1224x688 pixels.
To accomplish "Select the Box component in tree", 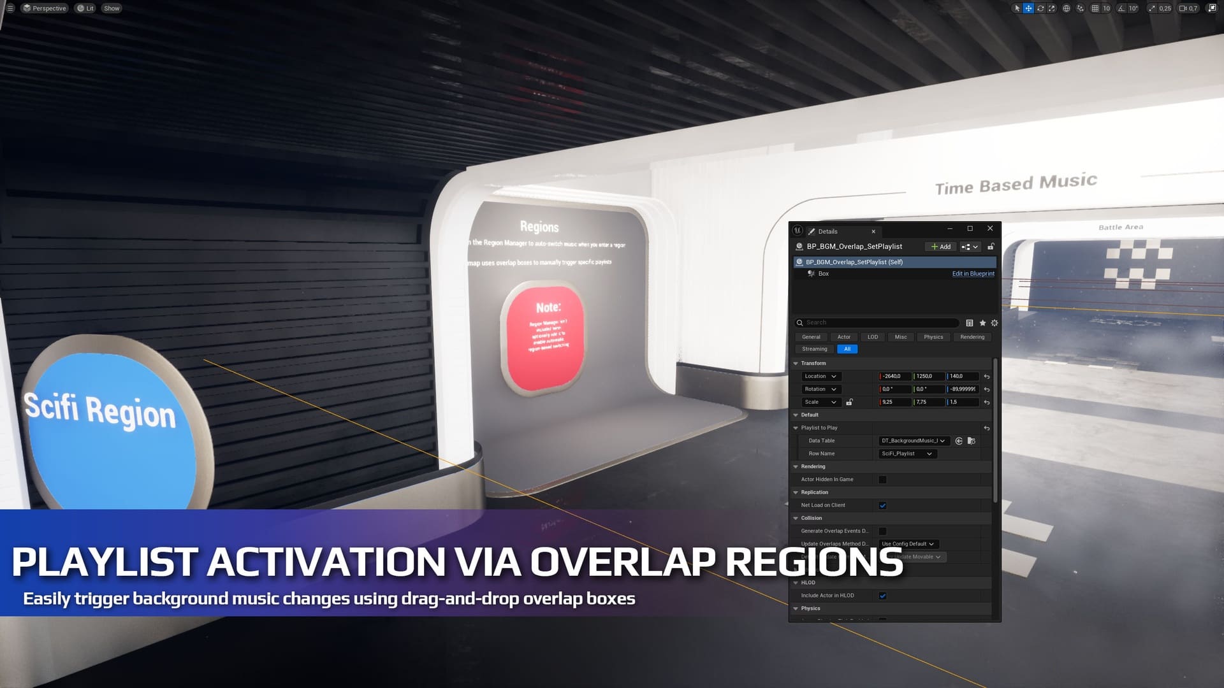I will [823, 273].
